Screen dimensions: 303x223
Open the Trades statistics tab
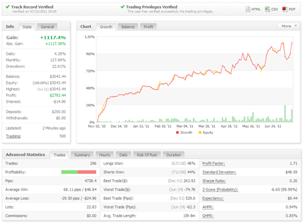coord(59,155)
